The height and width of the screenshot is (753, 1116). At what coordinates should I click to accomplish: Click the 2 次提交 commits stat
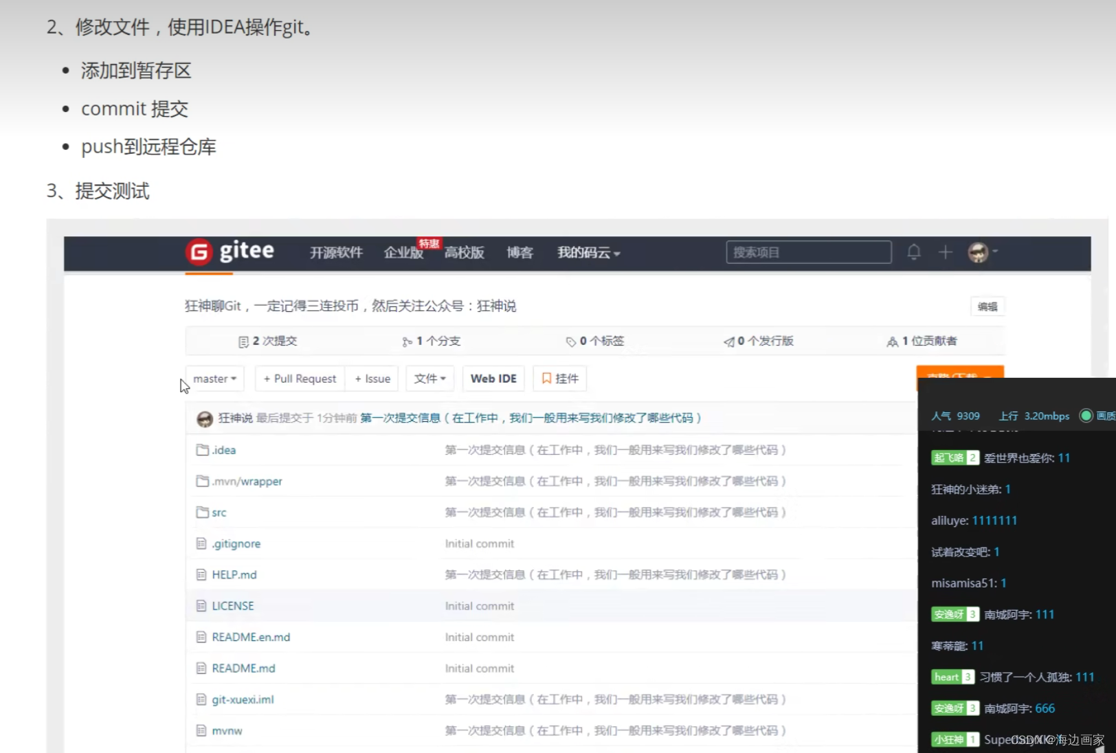268,341
